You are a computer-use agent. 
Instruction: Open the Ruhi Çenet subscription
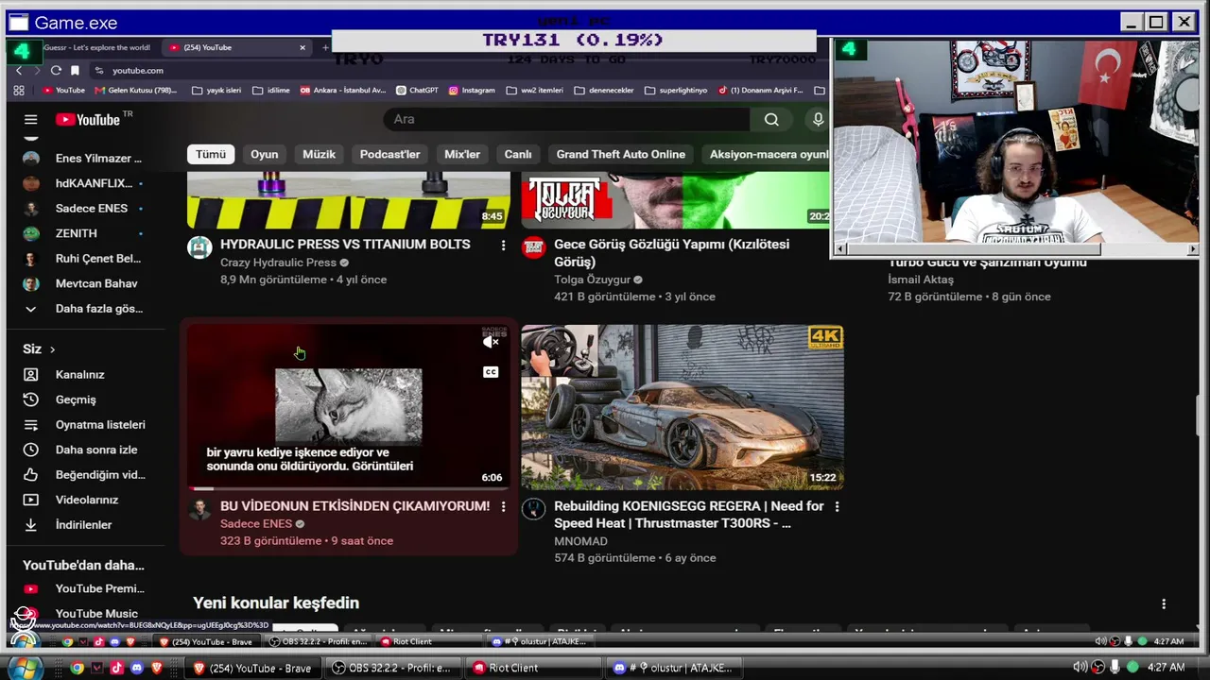pos(83,258)
